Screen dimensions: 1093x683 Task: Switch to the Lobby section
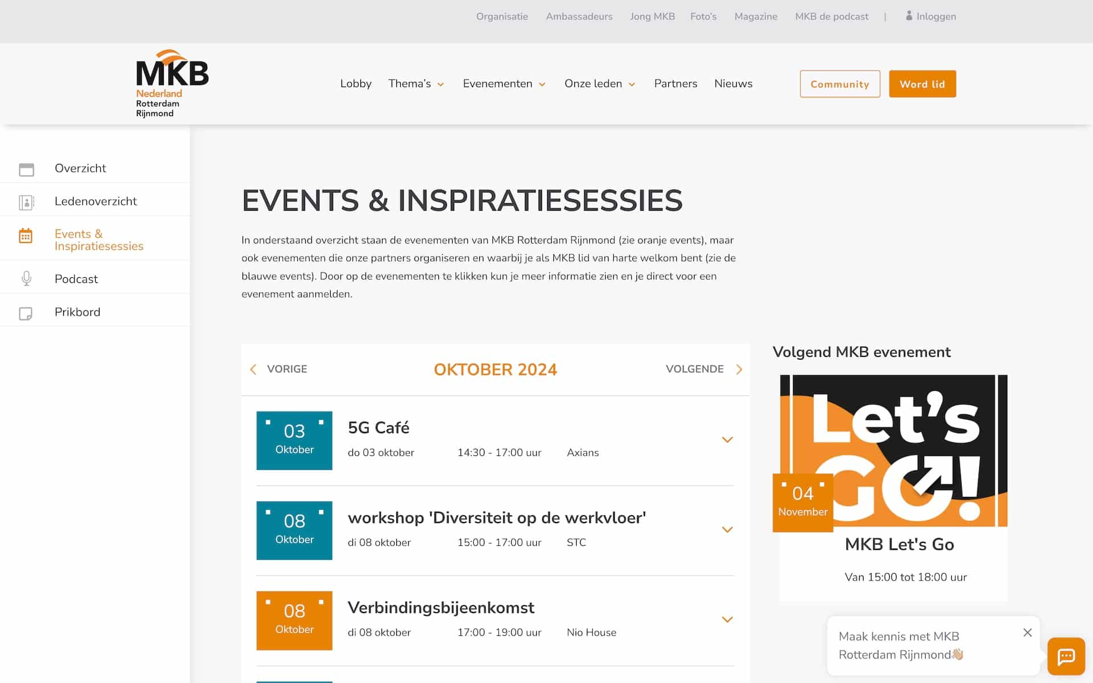(355, 84)
